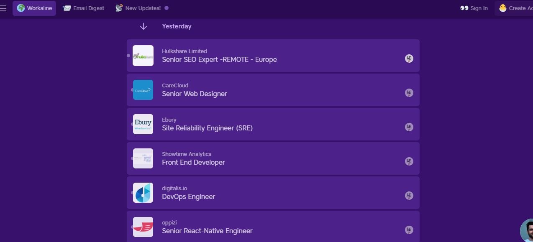The width and height of the screenshot is (533, 242).
Task: Open Senior SEO Expert -REMOTE - Europe job
Action: tap(219, 60)
